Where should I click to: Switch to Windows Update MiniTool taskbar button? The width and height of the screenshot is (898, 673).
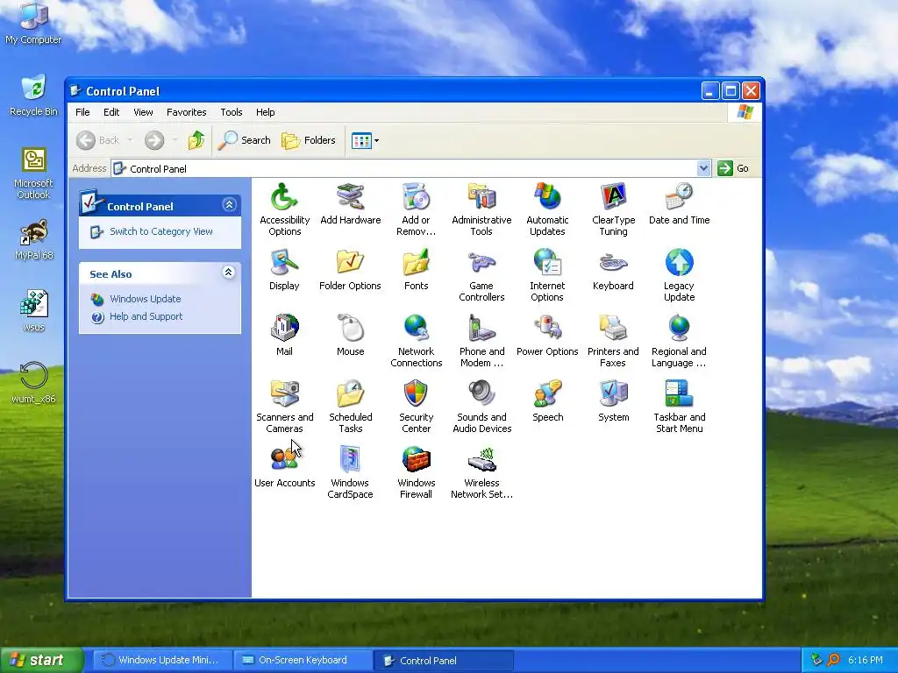coord(162,660)
